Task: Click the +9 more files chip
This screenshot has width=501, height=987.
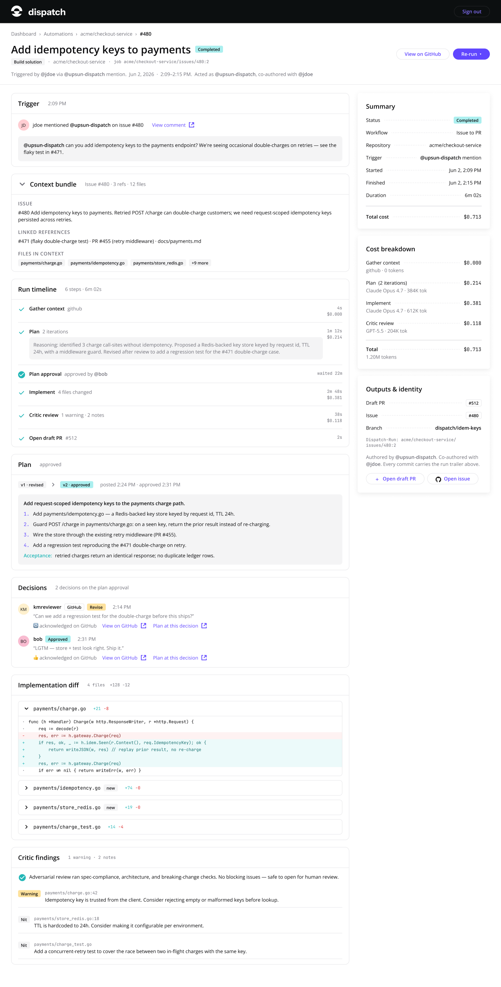Action: coord(200,263)
